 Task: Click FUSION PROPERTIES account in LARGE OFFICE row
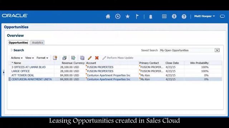coord(100,71)
